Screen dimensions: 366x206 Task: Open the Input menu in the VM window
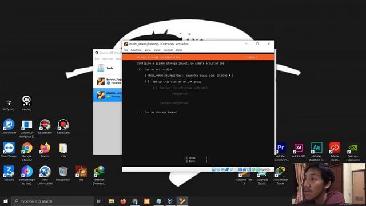click(x=157, y=50)
